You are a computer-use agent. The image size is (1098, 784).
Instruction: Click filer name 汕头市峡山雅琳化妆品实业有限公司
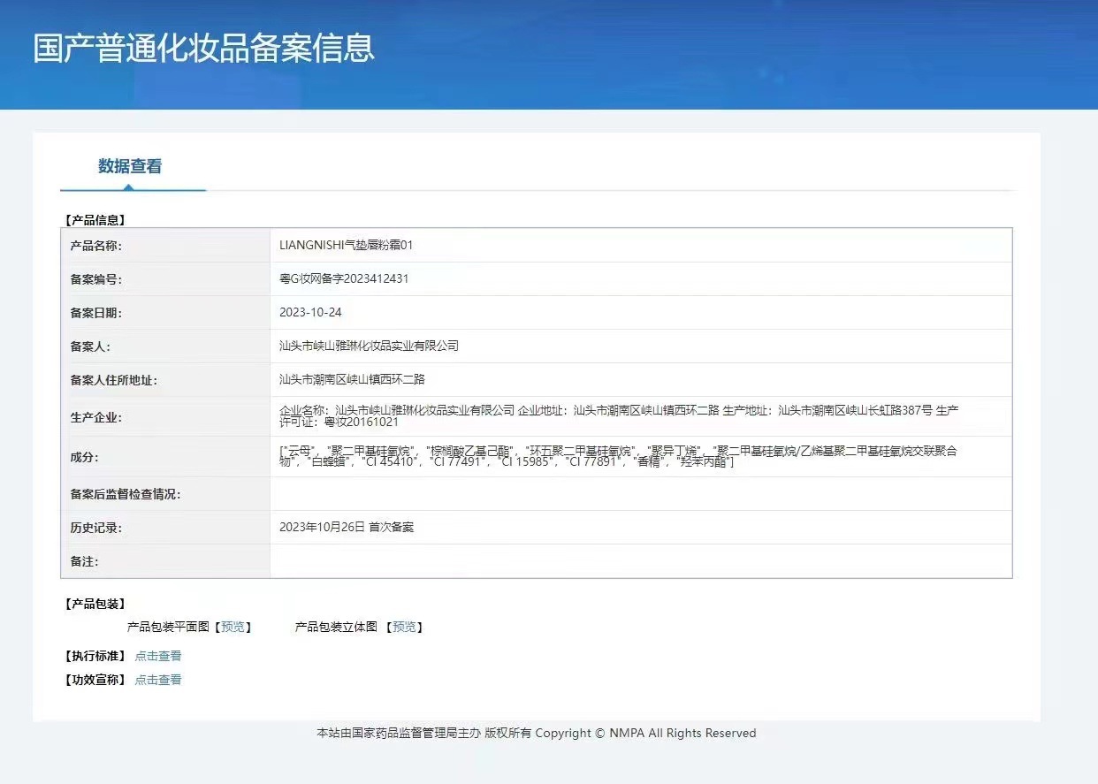point(369,346)
